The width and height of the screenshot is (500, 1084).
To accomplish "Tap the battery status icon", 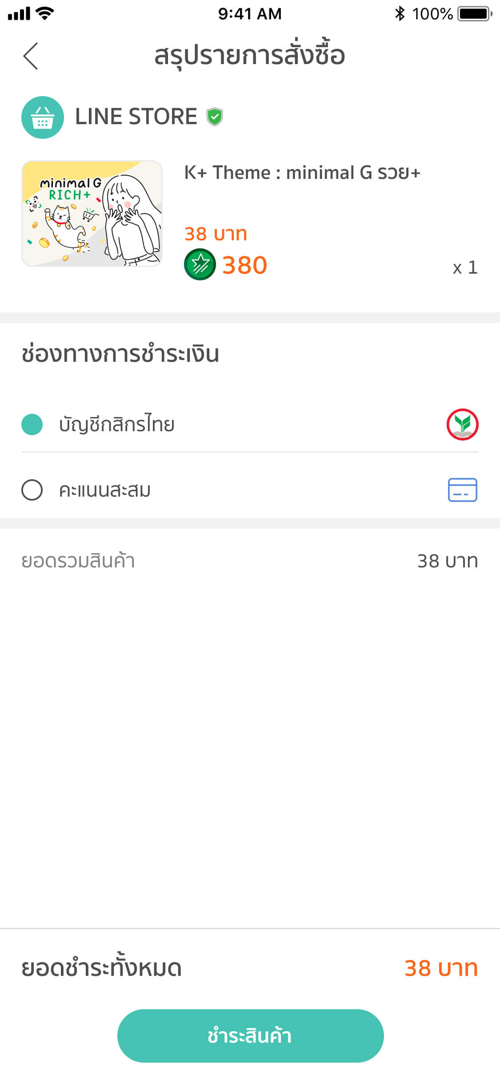I will (475, 14).
